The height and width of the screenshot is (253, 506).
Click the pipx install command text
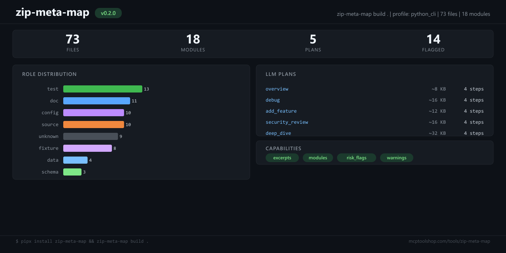pos(82,241)
